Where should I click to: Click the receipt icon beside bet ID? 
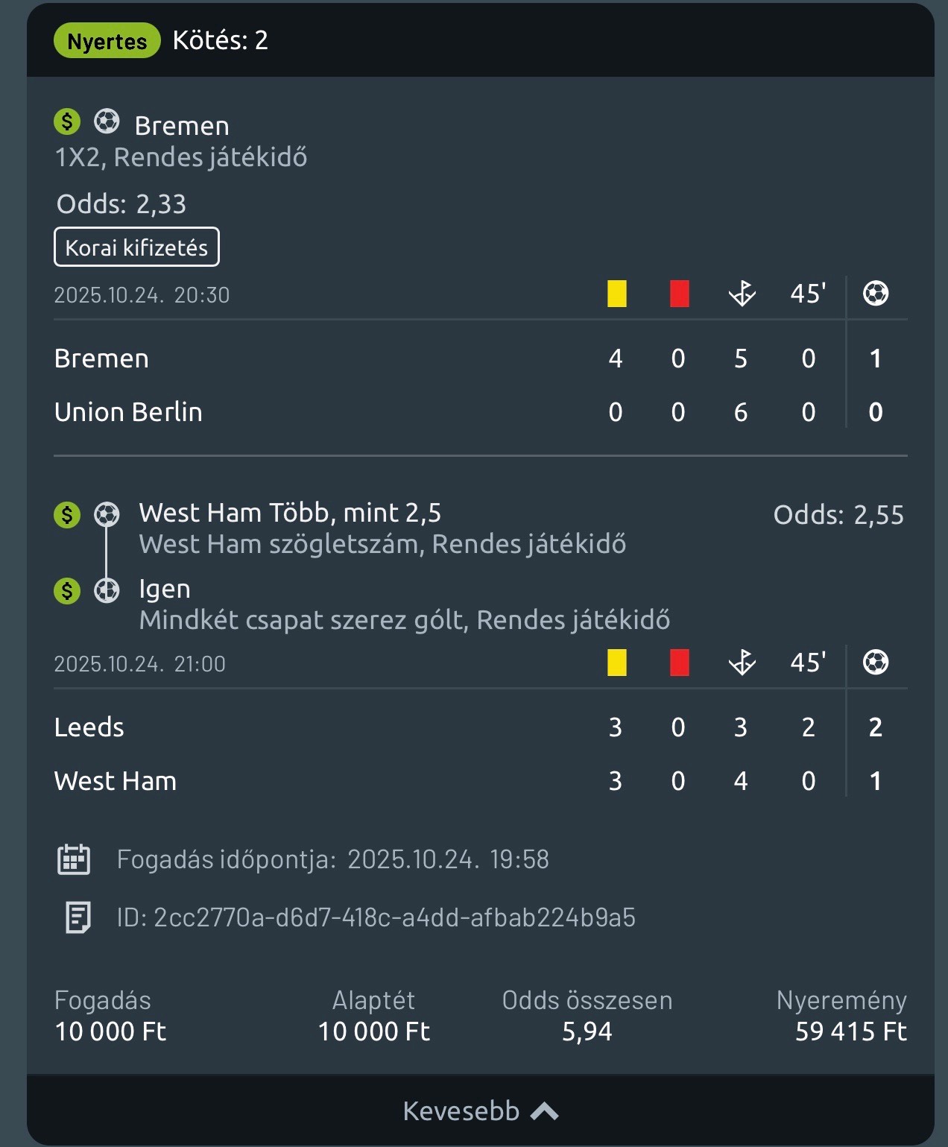click(x=78, y=917)
